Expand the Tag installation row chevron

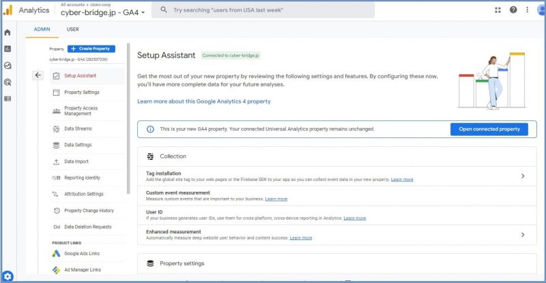[x=523, y=176]
